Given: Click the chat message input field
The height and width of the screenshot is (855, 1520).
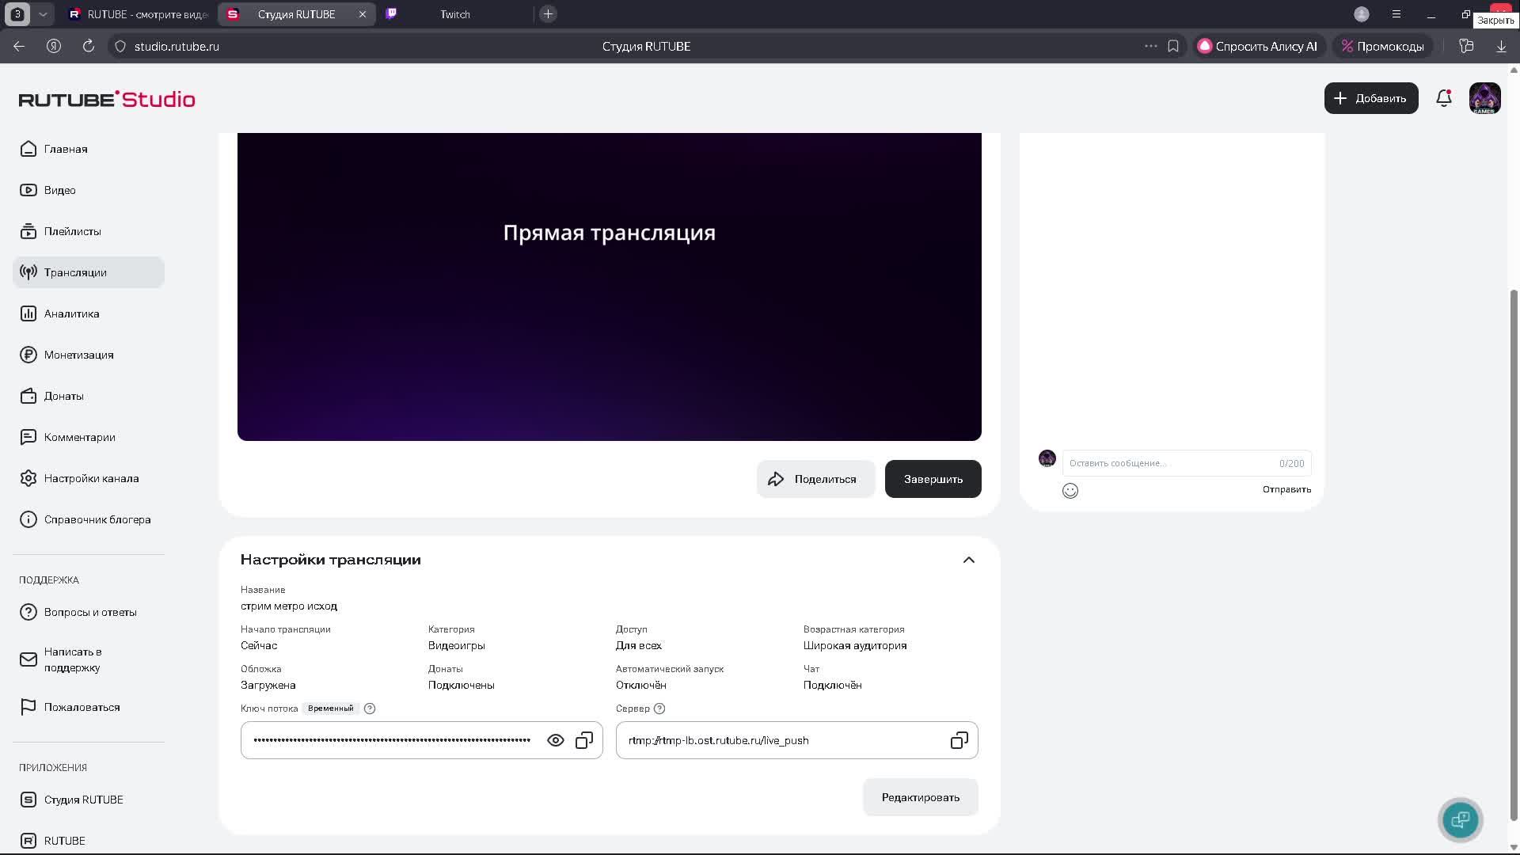Looking at the screenshot, I should click(x=1172, y=463).
